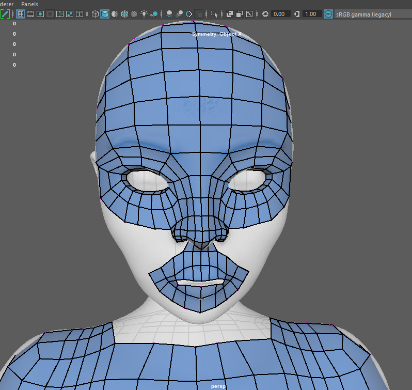Reset exposure using the aperture icon
This screenshot has height=390, width=412.
[265, 14]
